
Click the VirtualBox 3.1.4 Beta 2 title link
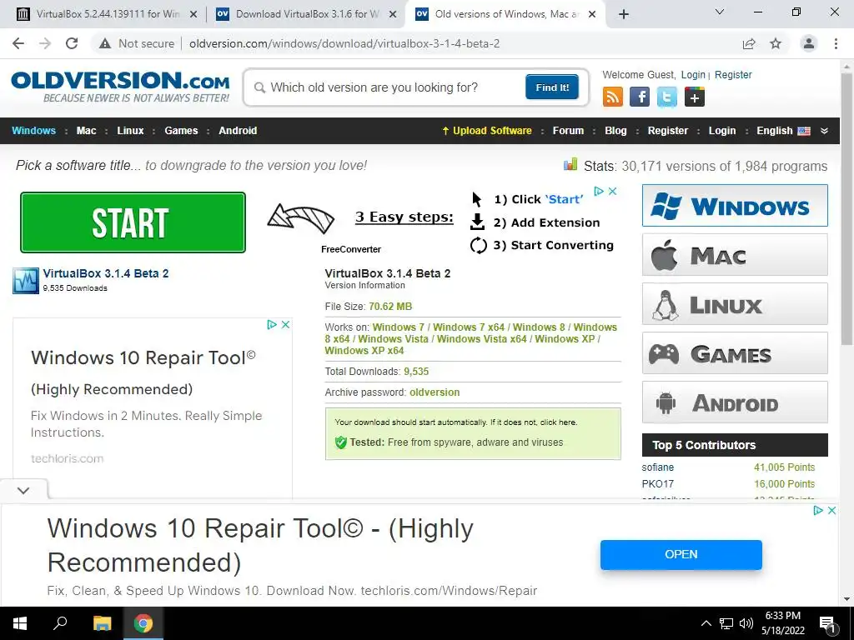tap(106, 273)
